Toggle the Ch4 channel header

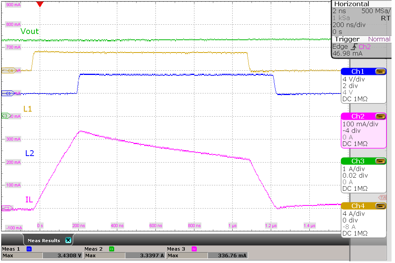[x=357, y=206]
